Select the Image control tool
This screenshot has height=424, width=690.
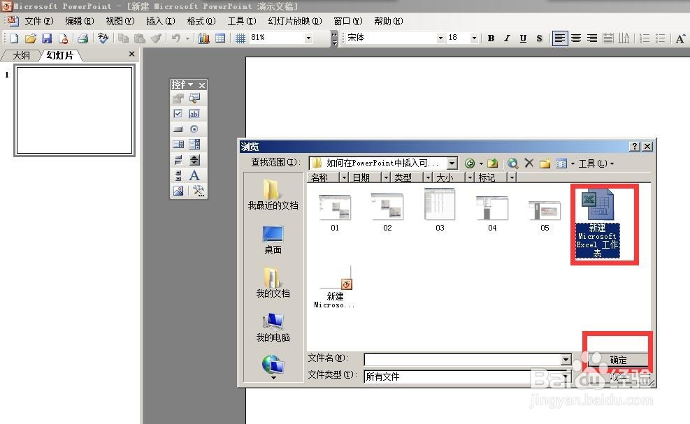pos(178,191)
